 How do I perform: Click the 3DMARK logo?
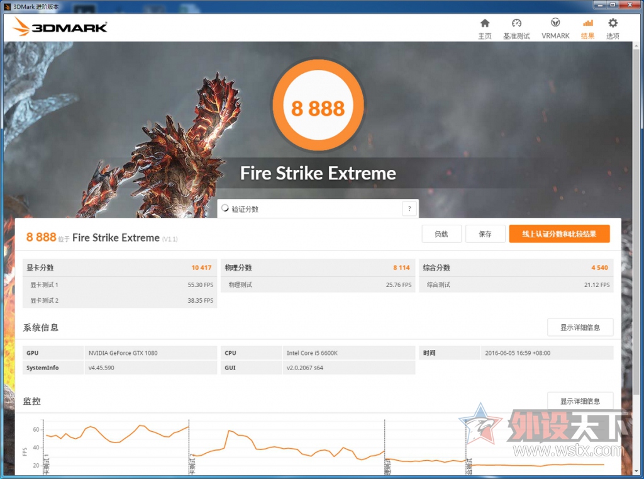pos(60,27)
